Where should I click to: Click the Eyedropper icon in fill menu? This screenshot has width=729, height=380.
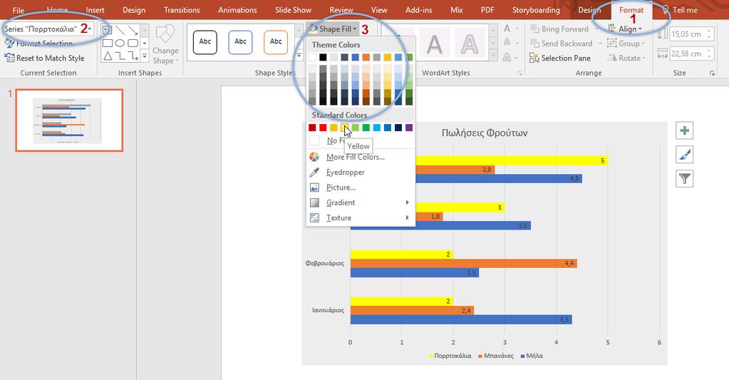click(314, 172)
